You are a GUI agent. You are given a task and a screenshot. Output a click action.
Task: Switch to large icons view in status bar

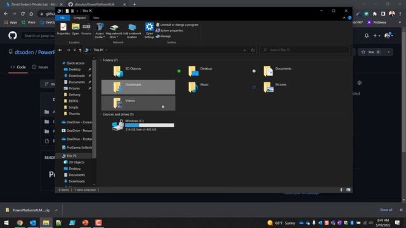[348, 190]
